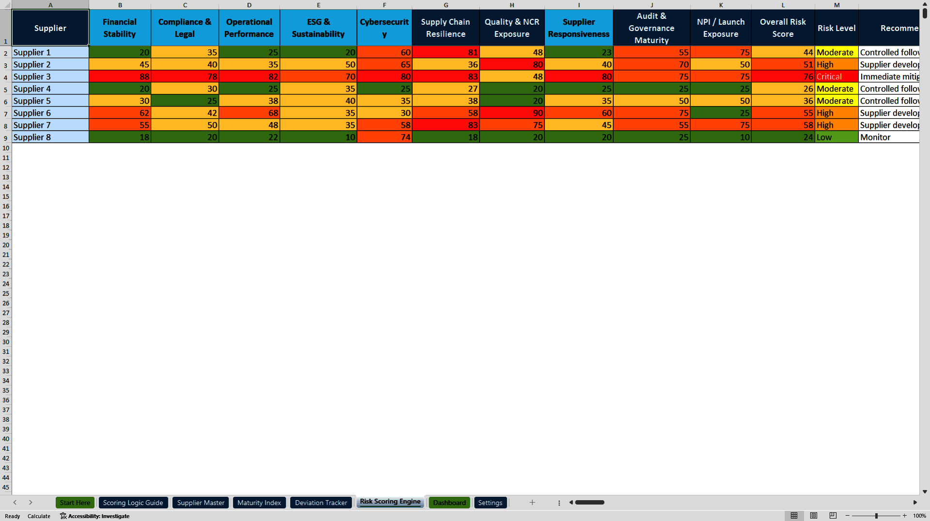Image resolution: width=930 pixels, height=521 pixels.
Task: Switch to Page Break Preview icon
Action: click(x=833, y=516)
